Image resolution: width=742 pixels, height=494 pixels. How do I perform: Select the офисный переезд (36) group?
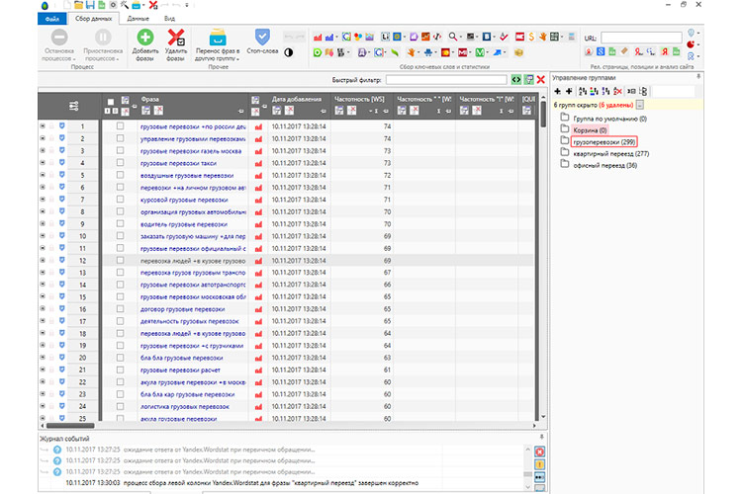pyautogui.click(x=604, y=165)
